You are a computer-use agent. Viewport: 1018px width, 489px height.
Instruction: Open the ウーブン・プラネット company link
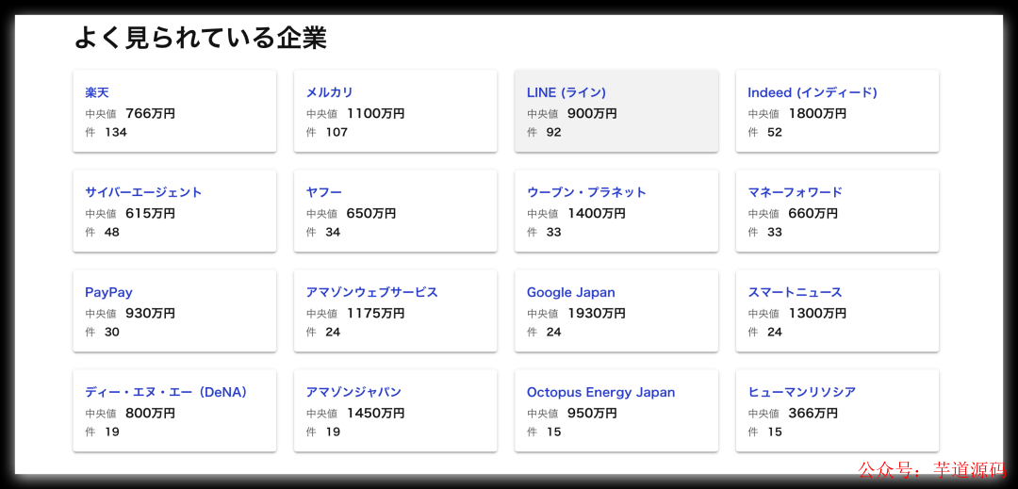tap(586, 192)
